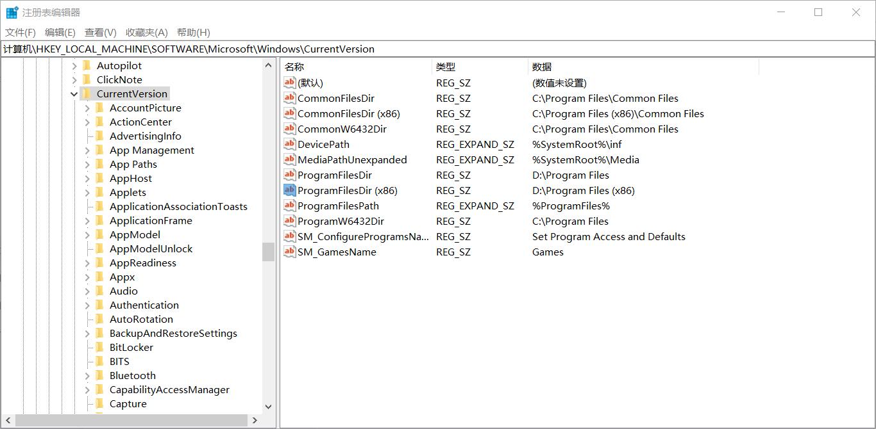Open the 查看(V) menu
876x429 pixels.
tap(99, 32)
